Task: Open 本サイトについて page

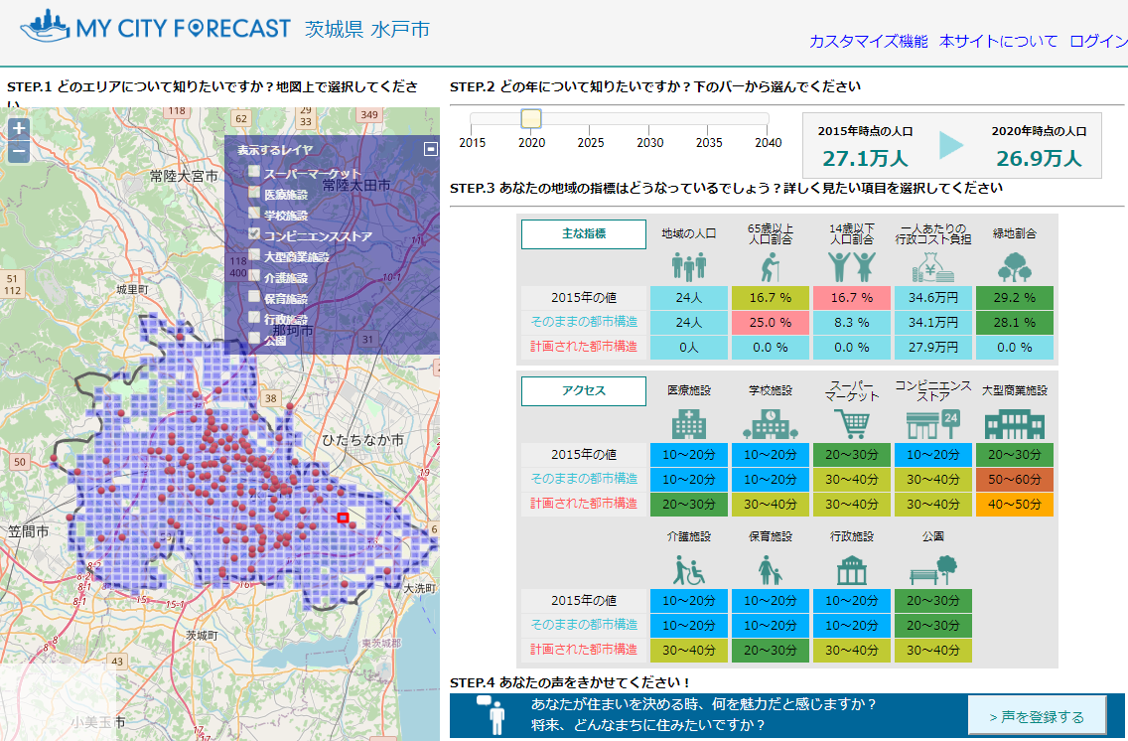Action: [x=998, y=42]
